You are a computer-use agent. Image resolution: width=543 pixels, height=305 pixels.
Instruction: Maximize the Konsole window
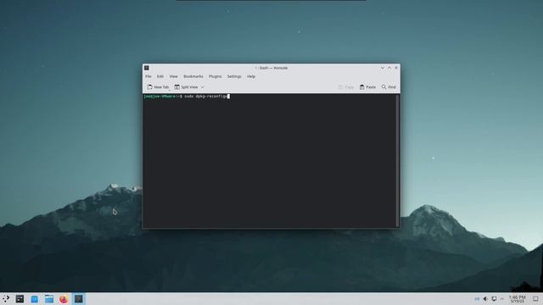(389, 68)
